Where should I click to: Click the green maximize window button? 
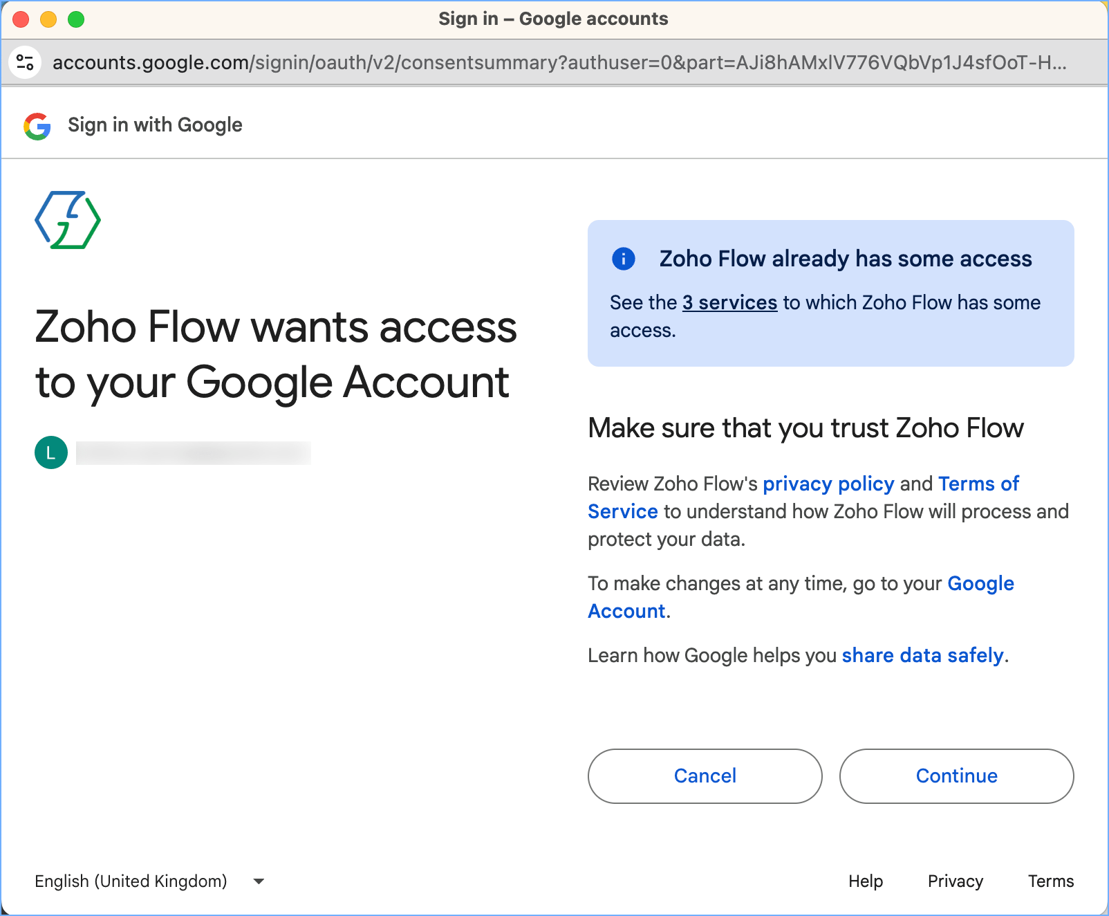(76, 19)
